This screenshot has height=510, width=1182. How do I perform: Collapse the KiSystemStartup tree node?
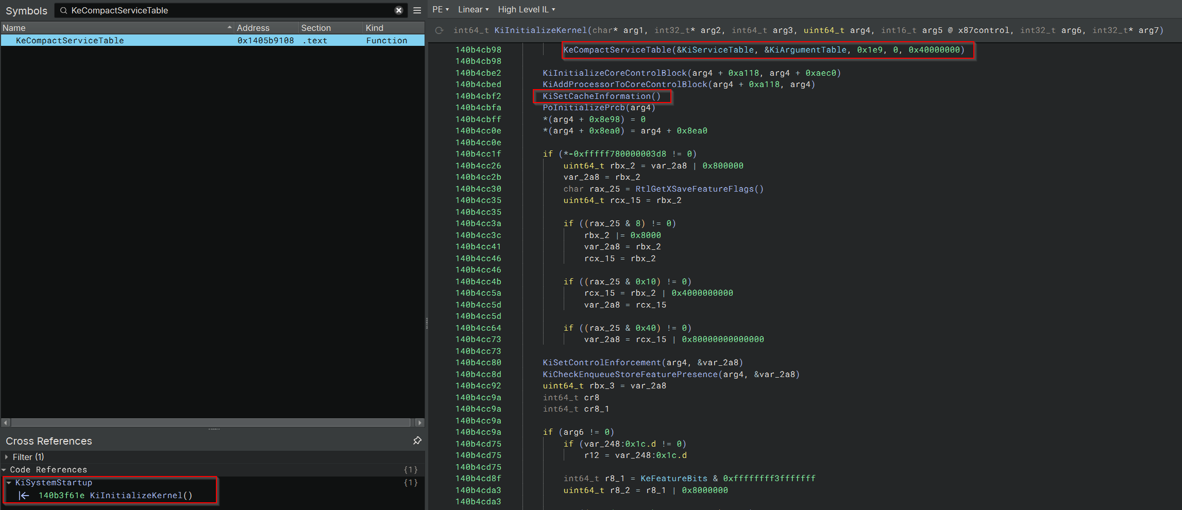(x=9, y=483)
